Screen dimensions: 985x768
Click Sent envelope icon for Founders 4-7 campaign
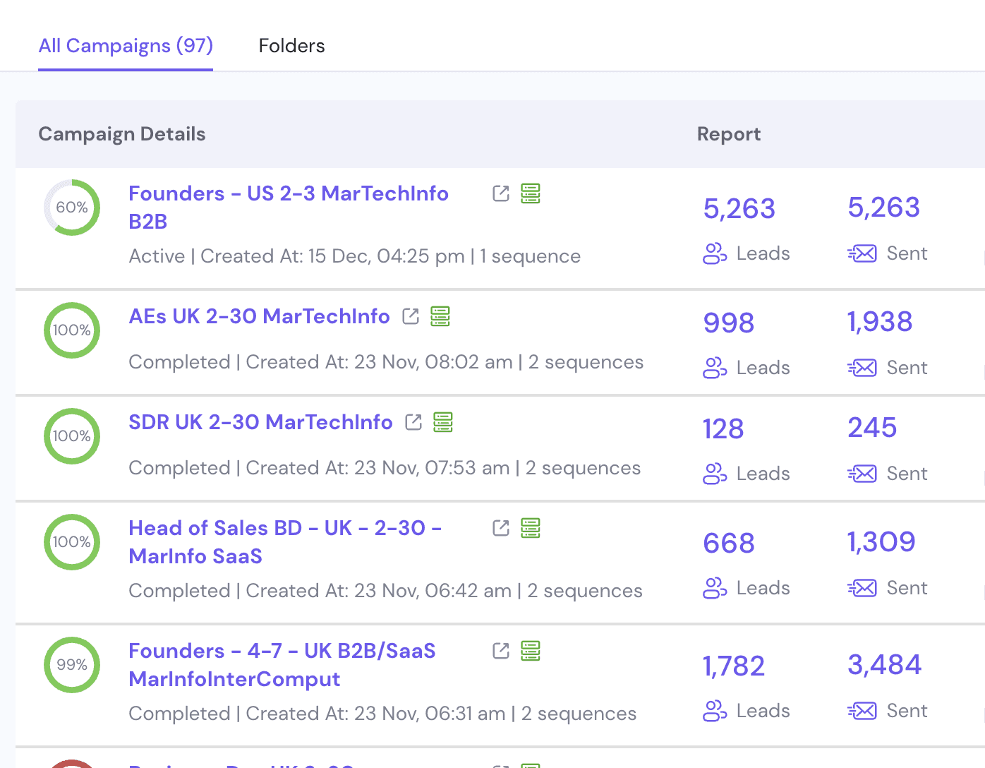coord(862,710)
